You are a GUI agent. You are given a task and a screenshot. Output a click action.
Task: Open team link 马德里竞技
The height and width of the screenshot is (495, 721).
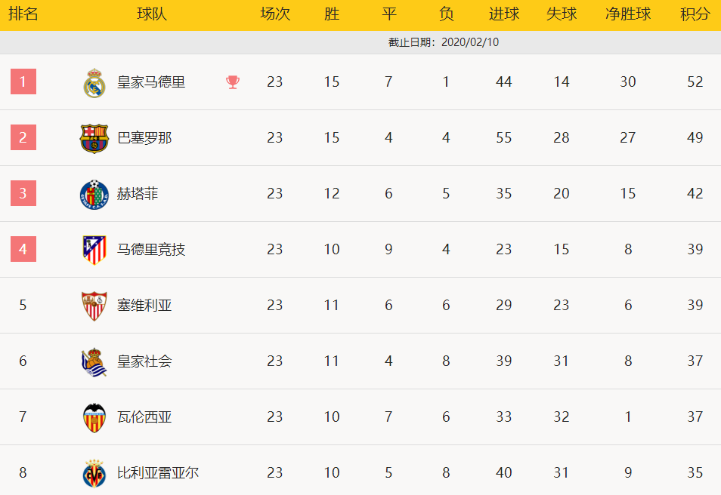point(151,249)
